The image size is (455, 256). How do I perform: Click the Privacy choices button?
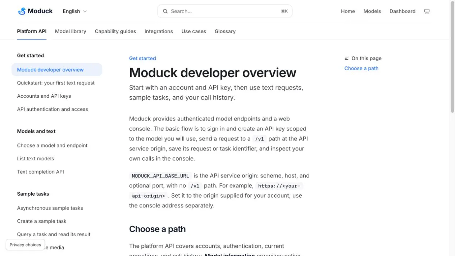(25, 244)
